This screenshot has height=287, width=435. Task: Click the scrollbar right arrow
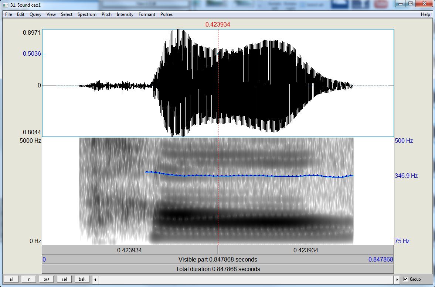[x=397, y=280]
